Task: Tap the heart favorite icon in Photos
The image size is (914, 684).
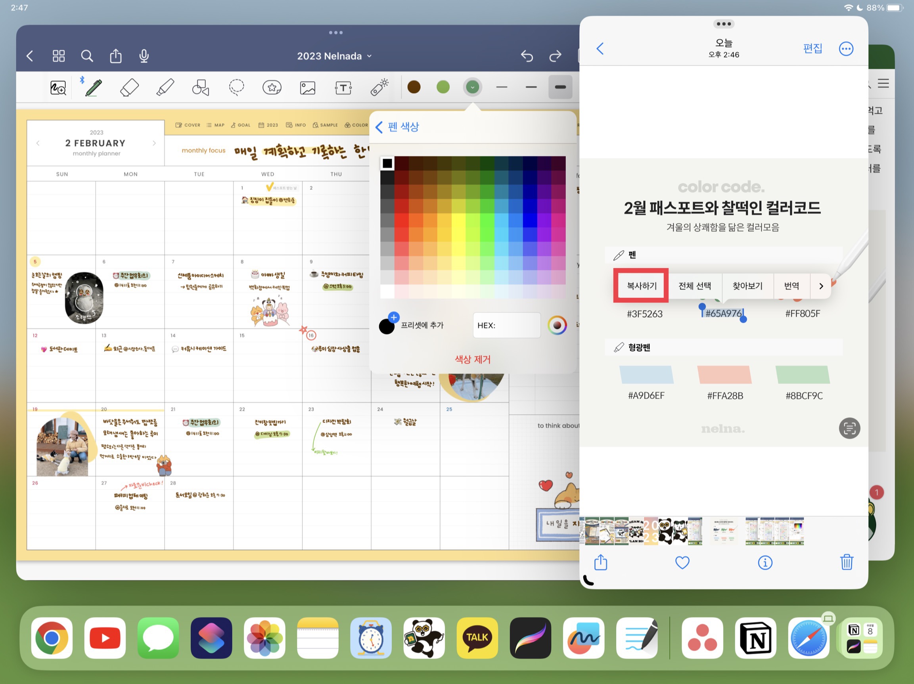Action: point(682,562)
